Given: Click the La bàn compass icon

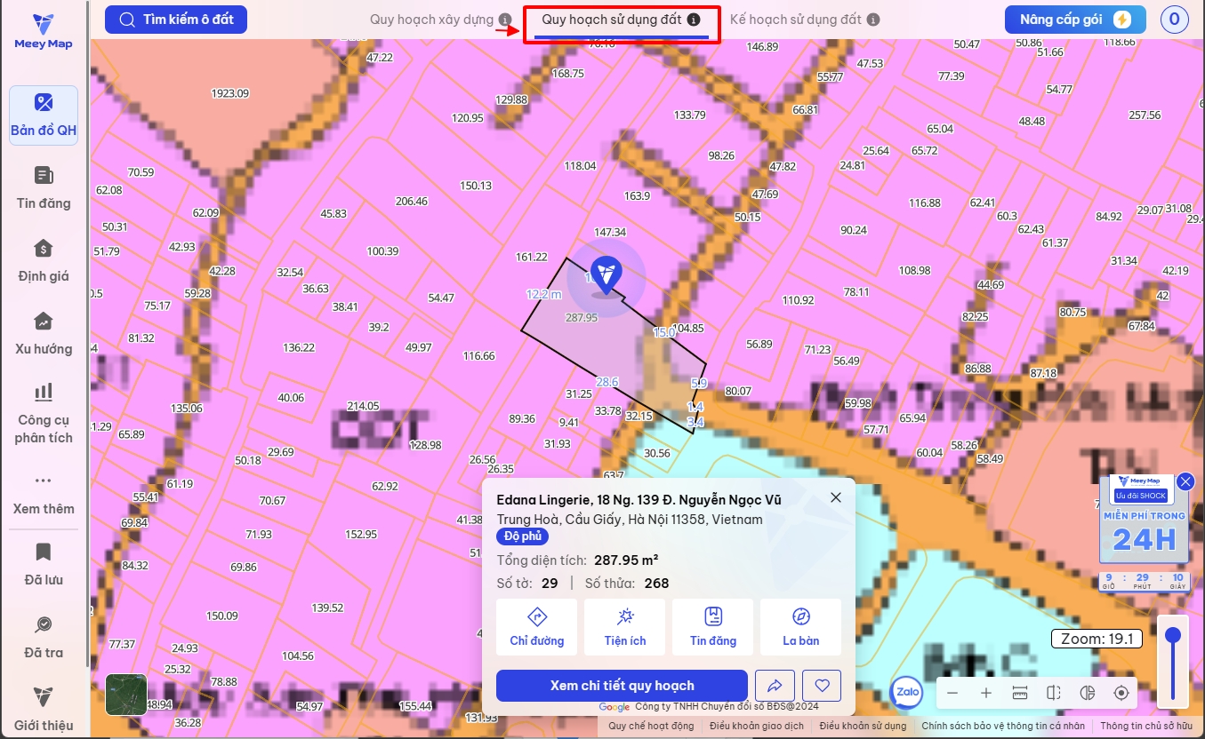Looking at the screenshot, I should [799, 624].
